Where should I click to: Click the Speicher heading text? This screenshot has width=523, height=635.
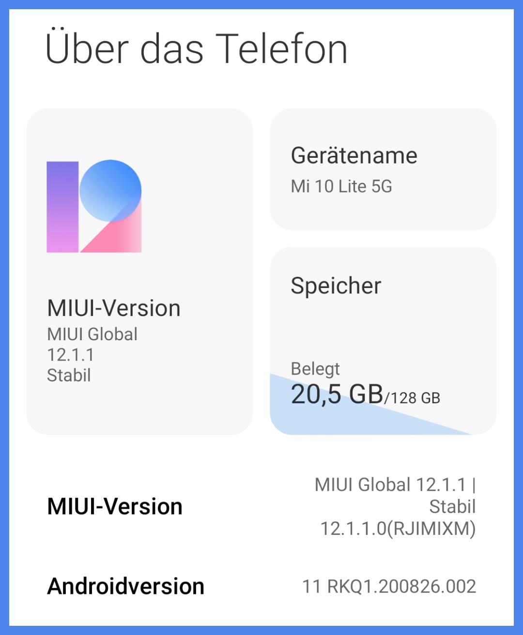point(336,286)
